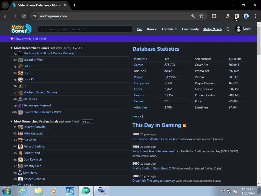Click the volume speaker tray icon
261x196 pixels.
click(235, 191)
